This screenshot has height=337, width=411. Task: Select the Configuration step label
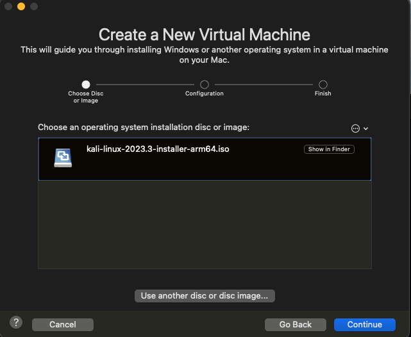point(205,94)
